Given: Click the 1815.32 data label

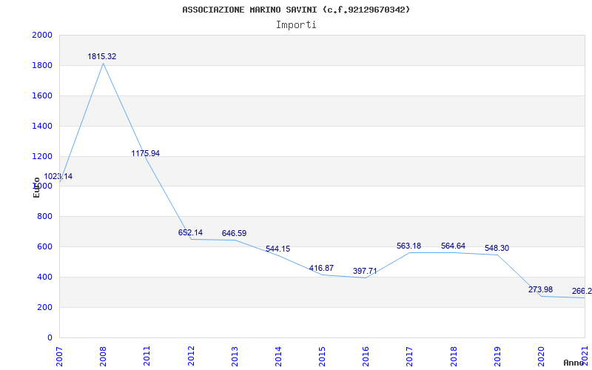Looking at the screenshot, I should pyautogui.click(x=102, y=57).
